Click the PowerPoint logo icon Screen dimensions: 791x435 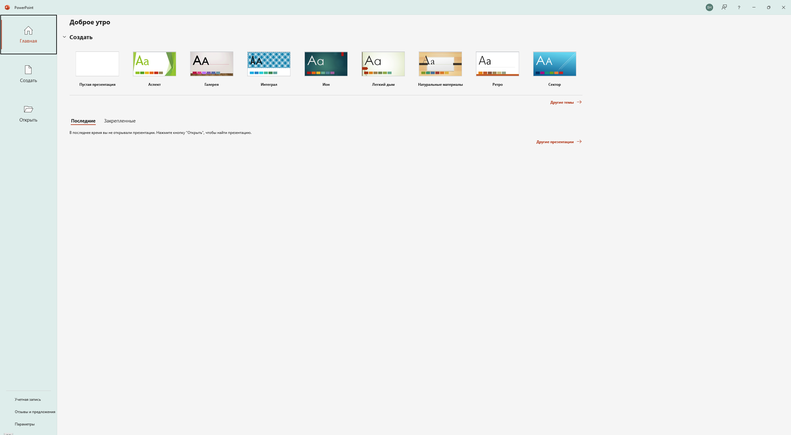coord(7,7)
